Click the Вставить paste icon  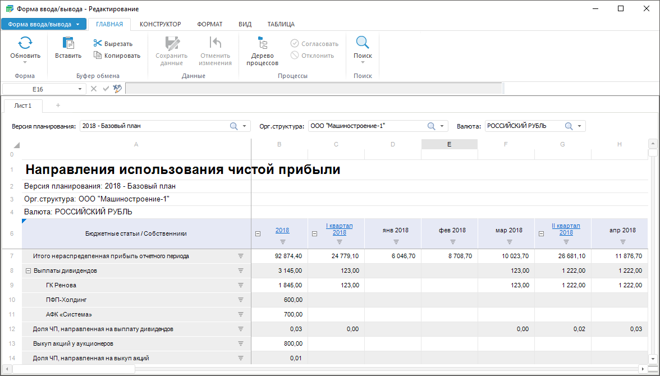pos(68,43)
